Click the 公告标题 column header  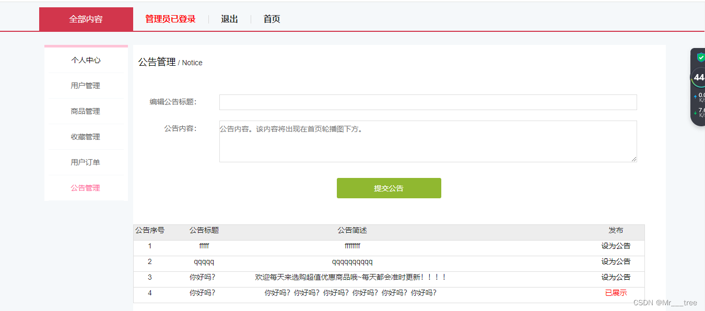(x=204, y=230)
